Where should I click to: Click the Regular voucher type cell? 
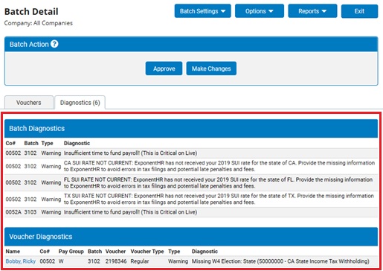(x=140, y=261)
